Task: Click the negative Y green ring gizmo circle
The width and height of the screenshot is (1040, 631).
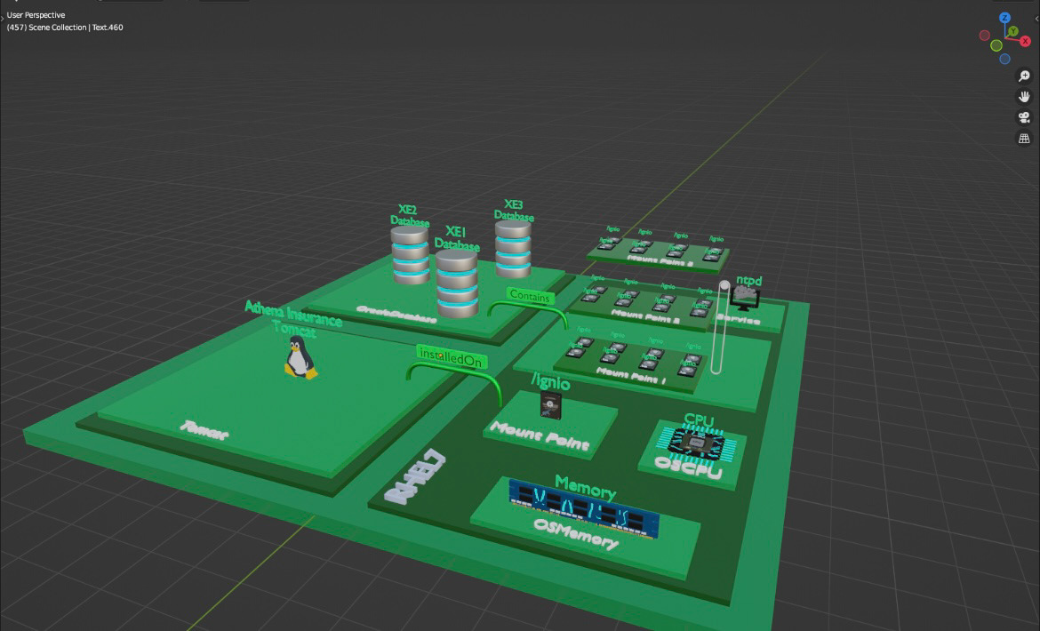Action: point(996,45)
